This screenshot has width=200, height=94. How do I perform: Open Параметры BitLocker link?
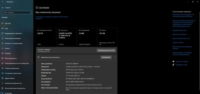coord(179,30)
